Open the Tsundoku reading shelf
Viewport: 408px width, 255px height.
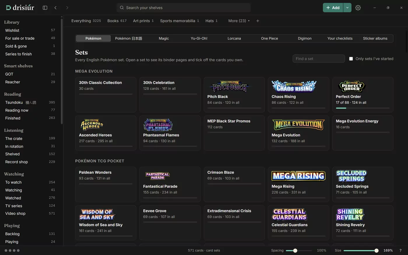click(x=30, y=102)
